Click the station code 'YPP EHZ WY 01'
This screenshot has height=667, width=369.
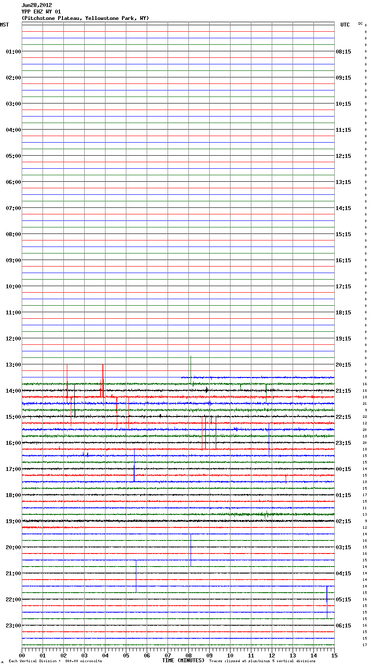pos(41,12)
